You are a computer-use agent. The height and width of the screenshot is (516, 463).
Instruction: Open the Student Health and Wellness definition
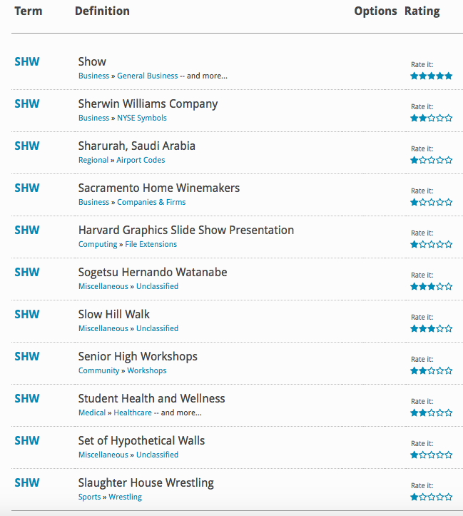[x=151, y=399]
